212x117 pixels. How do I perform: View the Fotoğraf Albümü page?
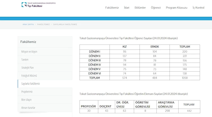click(x=29, y=76)
